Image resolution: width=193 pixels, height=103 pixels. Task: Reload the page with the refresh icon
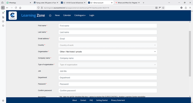point(16,8)
